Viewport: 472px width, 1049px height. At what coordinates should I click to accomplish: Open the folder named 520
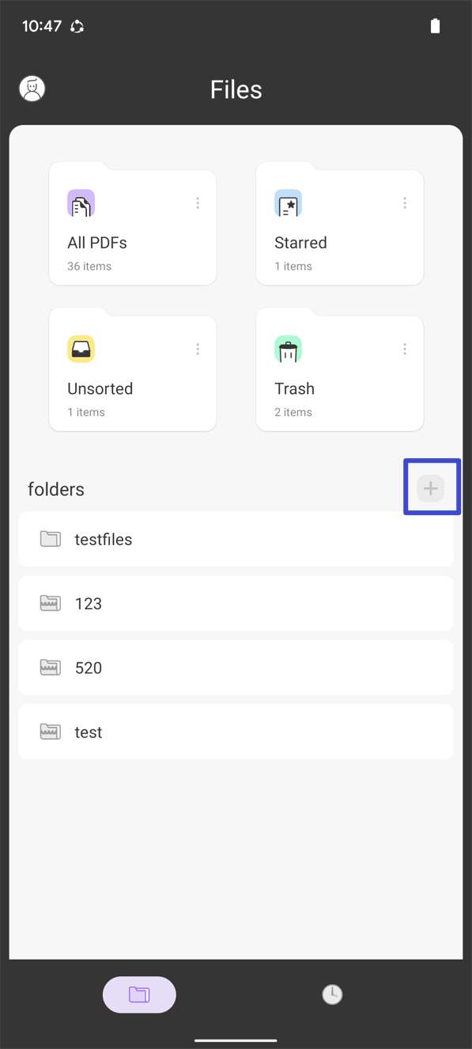point(236,667)
